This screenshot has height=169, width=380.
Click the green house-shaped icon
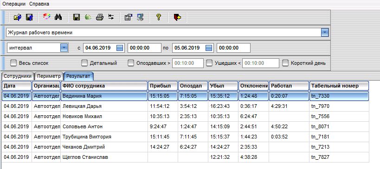pos(88,17)
